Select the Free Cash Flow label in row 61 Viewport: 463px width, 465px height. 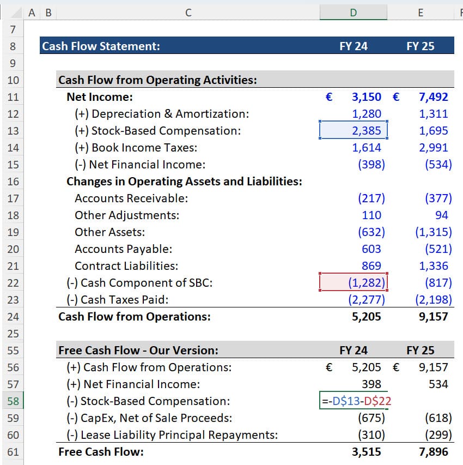coord(101,452)
